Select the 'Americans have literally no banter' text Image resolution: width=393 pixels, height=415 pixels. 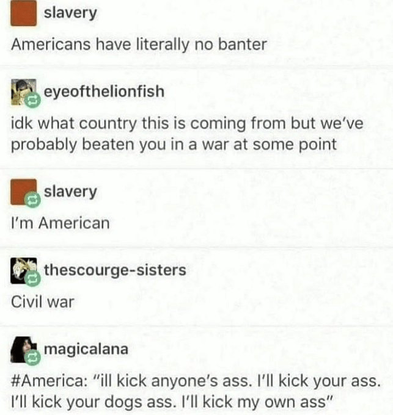click(139, 44)
